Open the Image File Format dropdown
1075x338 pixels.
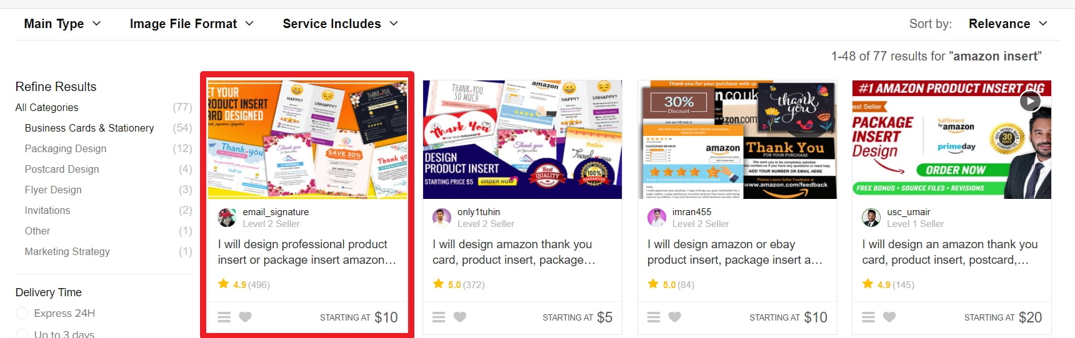192,24
